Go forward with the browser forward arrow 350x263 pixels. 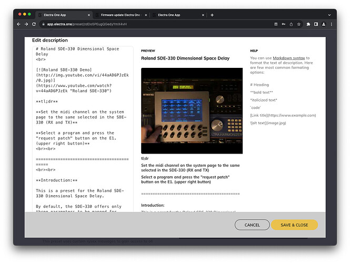(x=26, y=24)
